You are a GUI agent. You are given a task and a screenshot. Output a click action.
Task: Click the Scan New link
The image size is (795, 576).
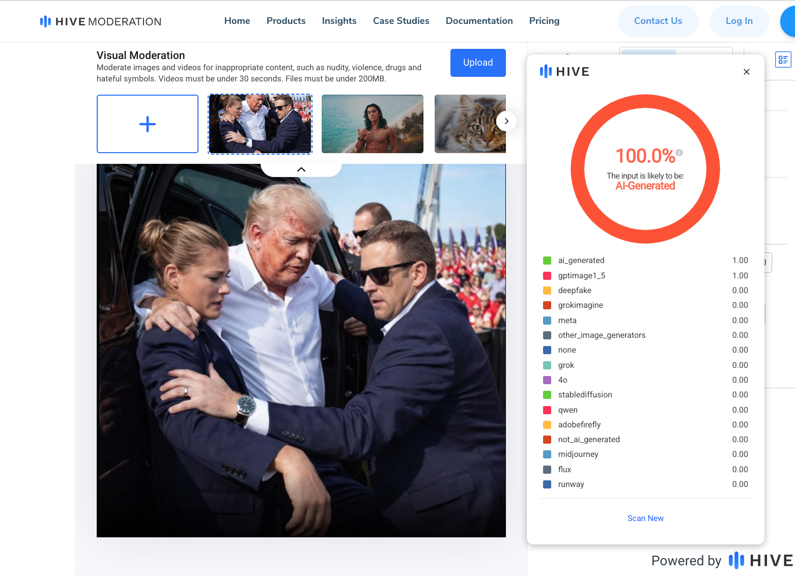coord(645,518)
